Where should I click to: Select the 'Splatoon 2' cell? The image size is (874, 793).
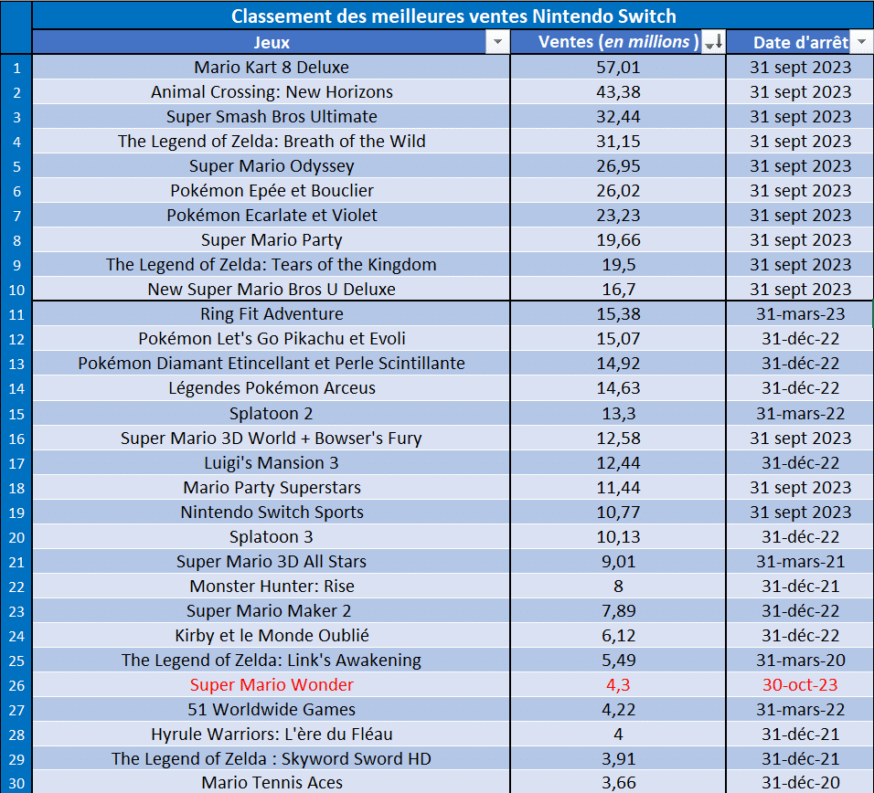coord(272,414)
